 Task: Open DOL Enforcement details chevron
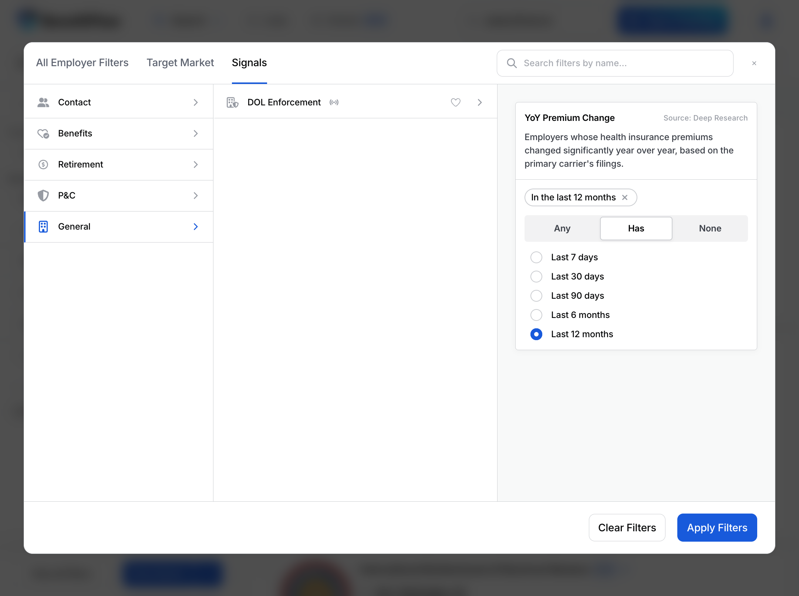[x=480, y=102]
